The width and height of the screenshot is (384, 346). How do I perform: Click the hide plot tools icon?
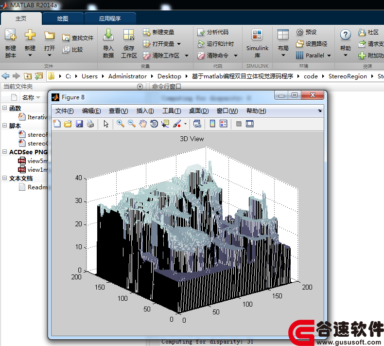tap(239, 124)
